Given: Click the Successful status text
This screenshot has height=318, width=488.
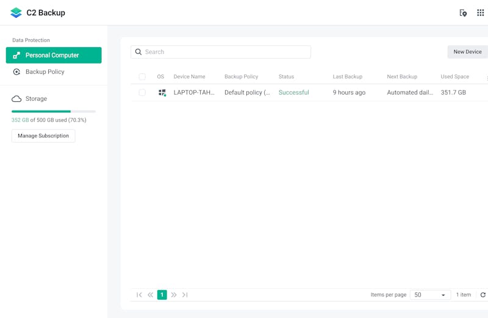Looking at the screenshot, I should coord(293,93).
